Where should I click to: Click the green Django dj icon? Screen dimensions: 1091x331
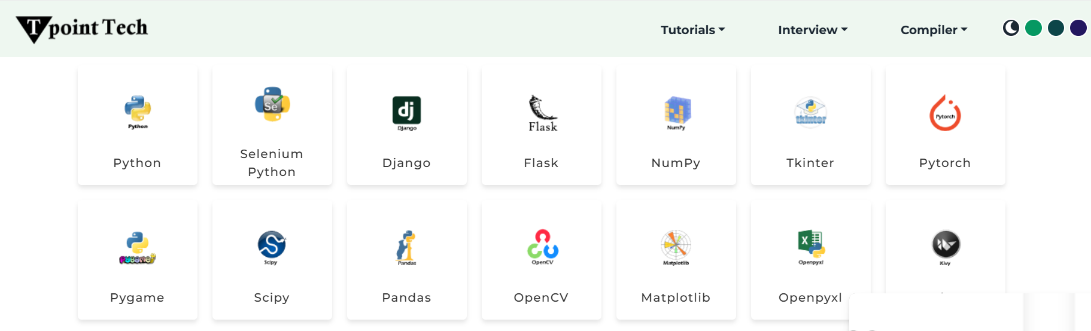click(x=407, y=113)
